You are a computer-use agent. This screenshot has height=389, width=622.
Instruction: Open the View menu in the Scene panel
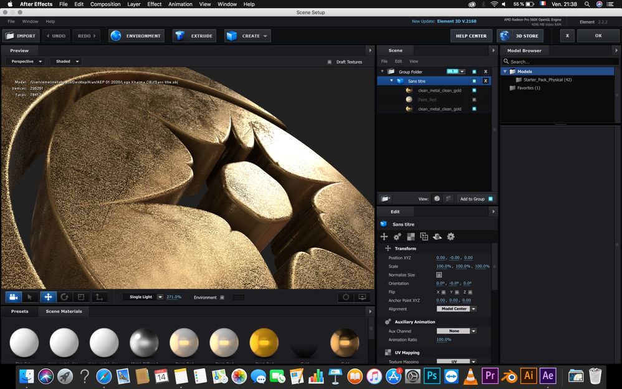pyautogui.click(x=414, y=62)
